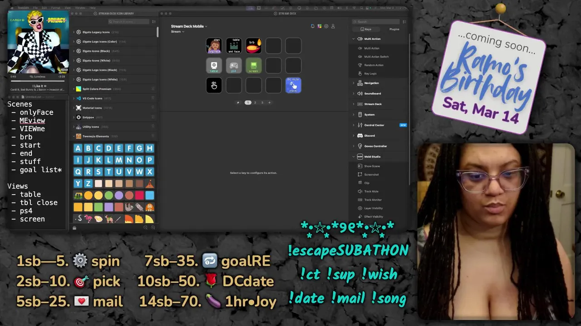Screen dimensions: 581x326
Task: Select the 'table sml face' key
Action: point(234,46)
